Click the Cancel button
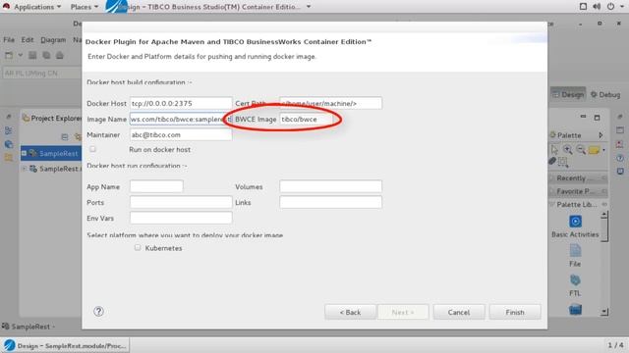 click(x=459, y=312)
